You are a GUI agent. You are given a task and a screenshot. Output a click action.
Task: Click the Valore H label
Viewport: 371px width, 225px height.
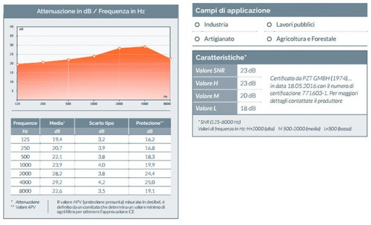coord(207,83)
